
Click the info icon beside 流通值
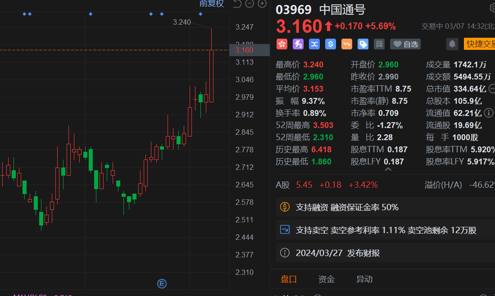tap(488, 113)
